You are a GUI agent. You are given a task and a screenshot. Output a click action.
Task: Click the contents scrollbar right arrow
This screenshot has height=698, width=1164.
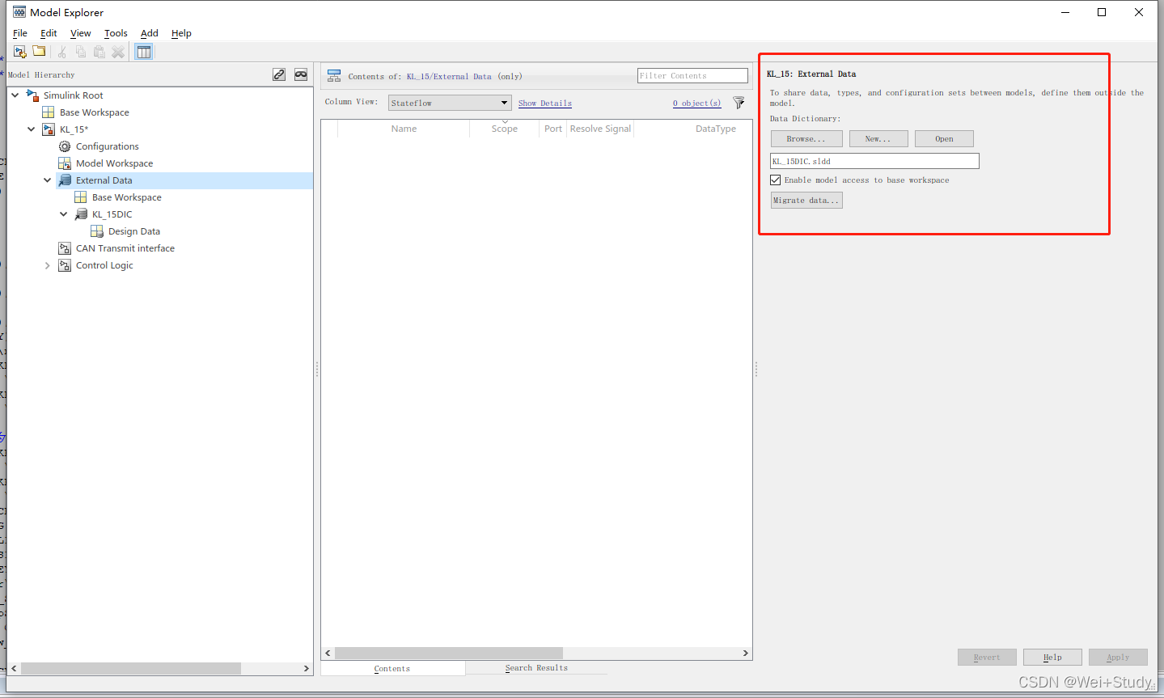coord(745,653)
